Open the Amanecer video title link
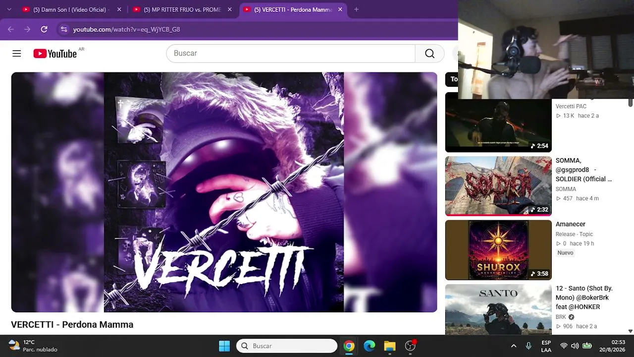The width and height of the screenshot is (634, 357). click(x=571, y=224)
